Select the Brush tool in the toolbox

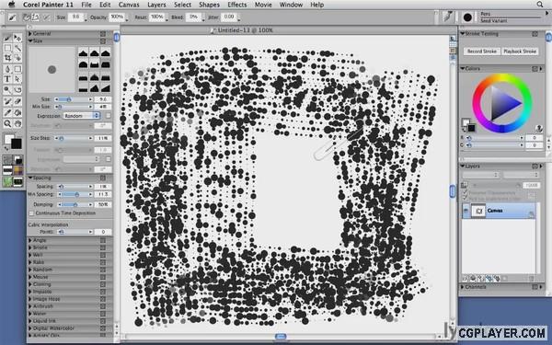pos(7,38)
